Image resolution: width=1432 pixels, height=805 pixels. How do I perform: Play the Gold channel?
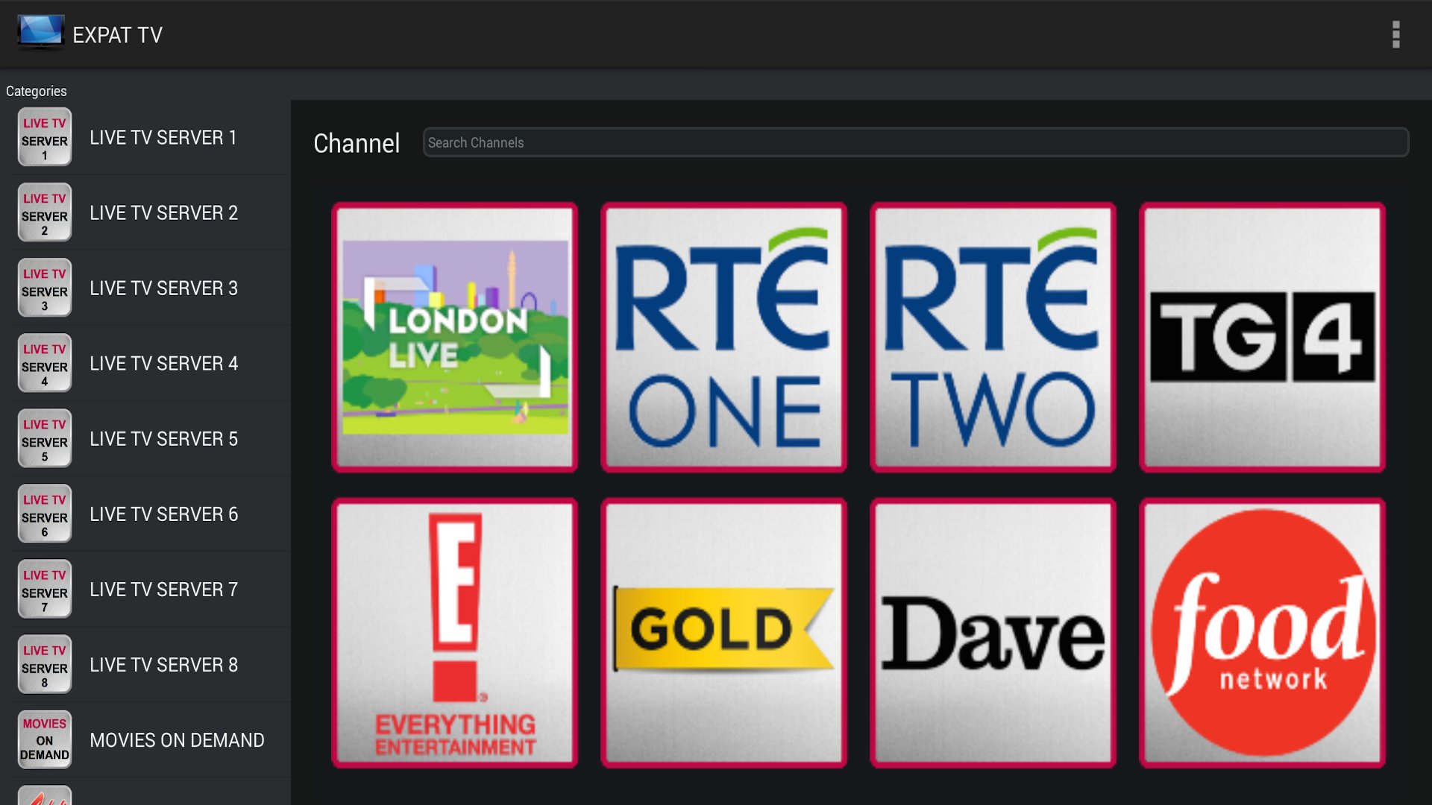pos(724,633)
